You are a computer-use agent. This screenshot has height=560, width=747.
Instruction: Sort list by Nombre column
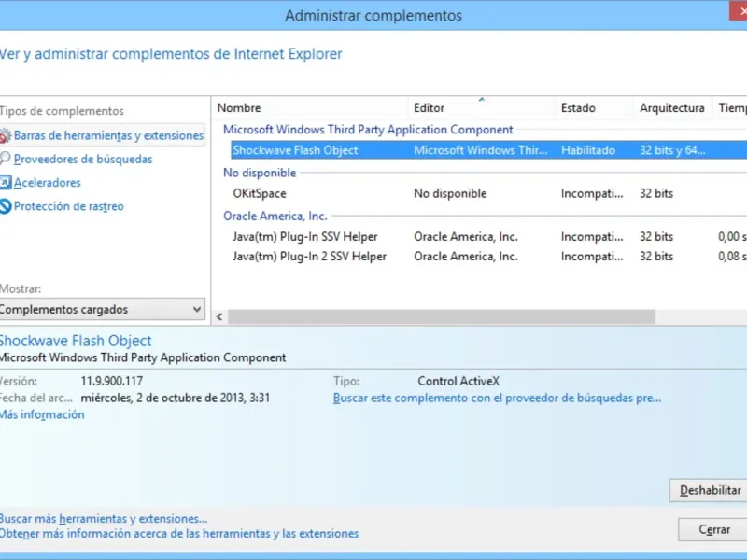tap(239, 108)
